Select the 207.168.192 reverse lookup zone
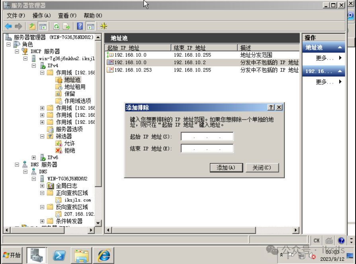The height and width of the screenshot is (264, 356). 79,214
